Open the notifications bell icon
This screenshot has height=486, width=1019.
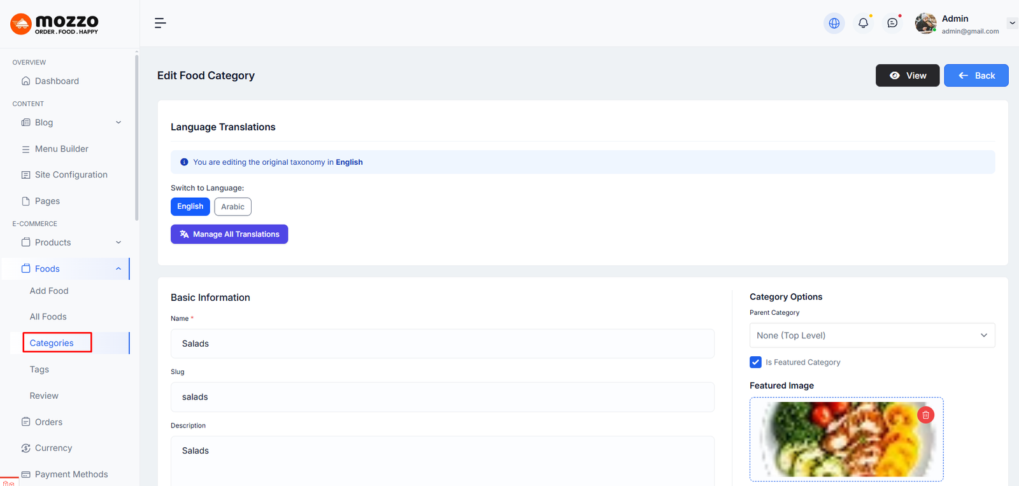tap(863, 23)
